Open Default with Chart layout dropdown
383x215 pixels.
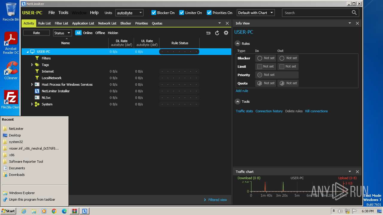coord(256,13)
